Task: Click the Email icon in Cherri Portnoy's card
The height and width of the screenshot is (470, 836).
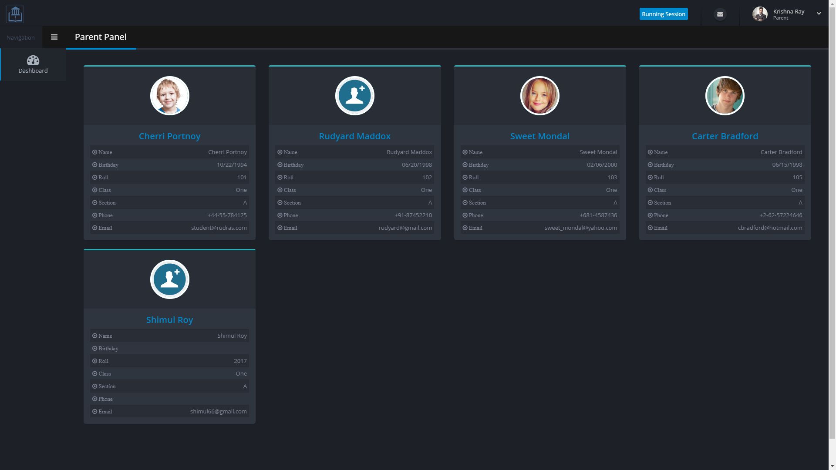Action: (x=94, y=228)
